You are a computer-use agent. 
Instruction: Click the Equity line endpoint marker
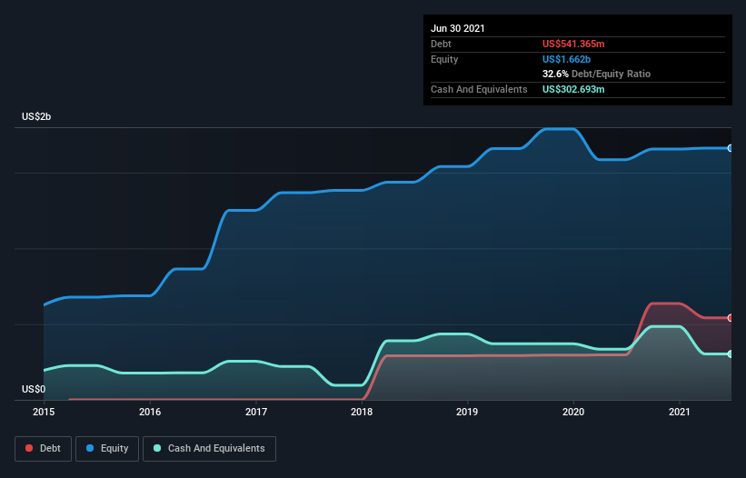tap(731, 148)
